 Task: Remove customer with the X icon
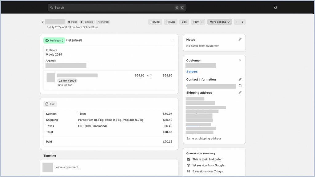(x=240, y=61)
